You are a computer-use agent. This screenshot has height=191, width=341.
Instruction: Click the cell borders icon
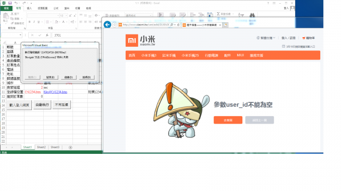click(x=47, y=22)
